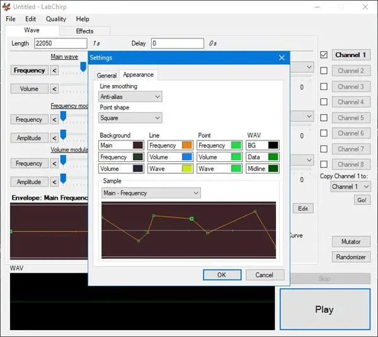Open the Randomizer
The height and width of the screenshot is (337, 378).
351,257
